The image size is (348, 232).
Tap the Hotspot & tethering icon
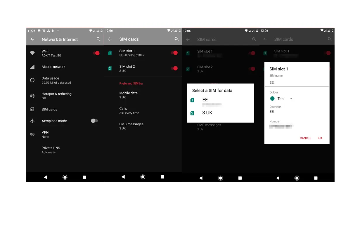[x=32, y=96]
